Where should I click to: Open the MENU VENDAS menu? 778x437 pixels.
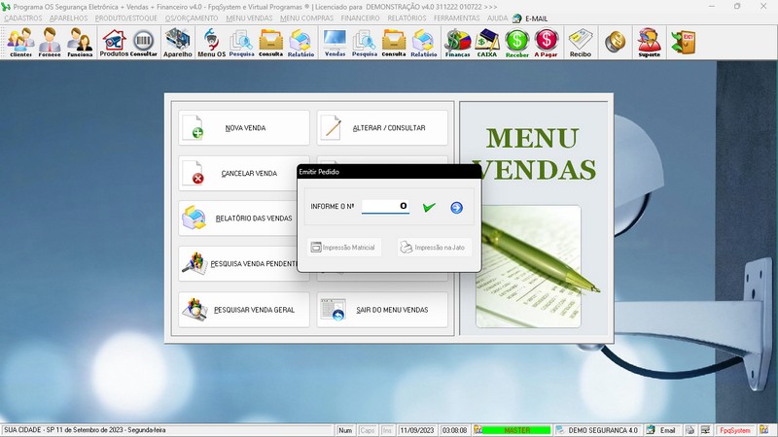coord(249,18)
